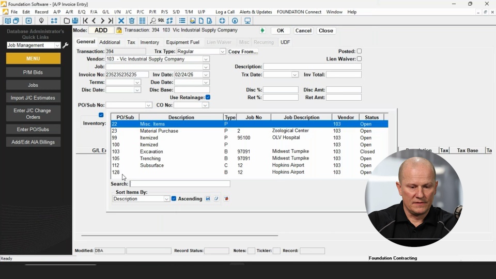Click the trash can delete icon
The image size is (496, 279).
click(x=132, y=21)
